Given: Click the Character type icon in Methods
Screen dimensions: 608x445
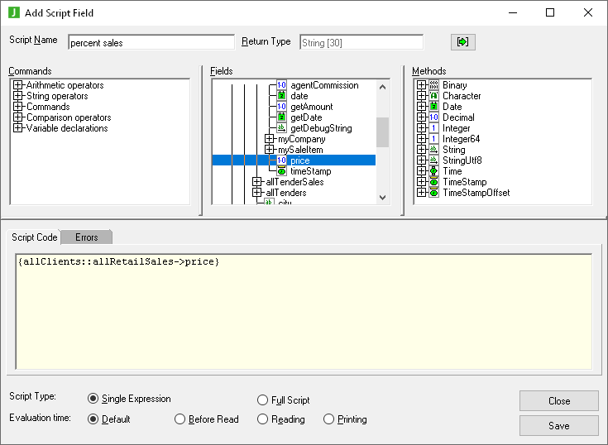Looking at the screenshot, I should (434, 96).
